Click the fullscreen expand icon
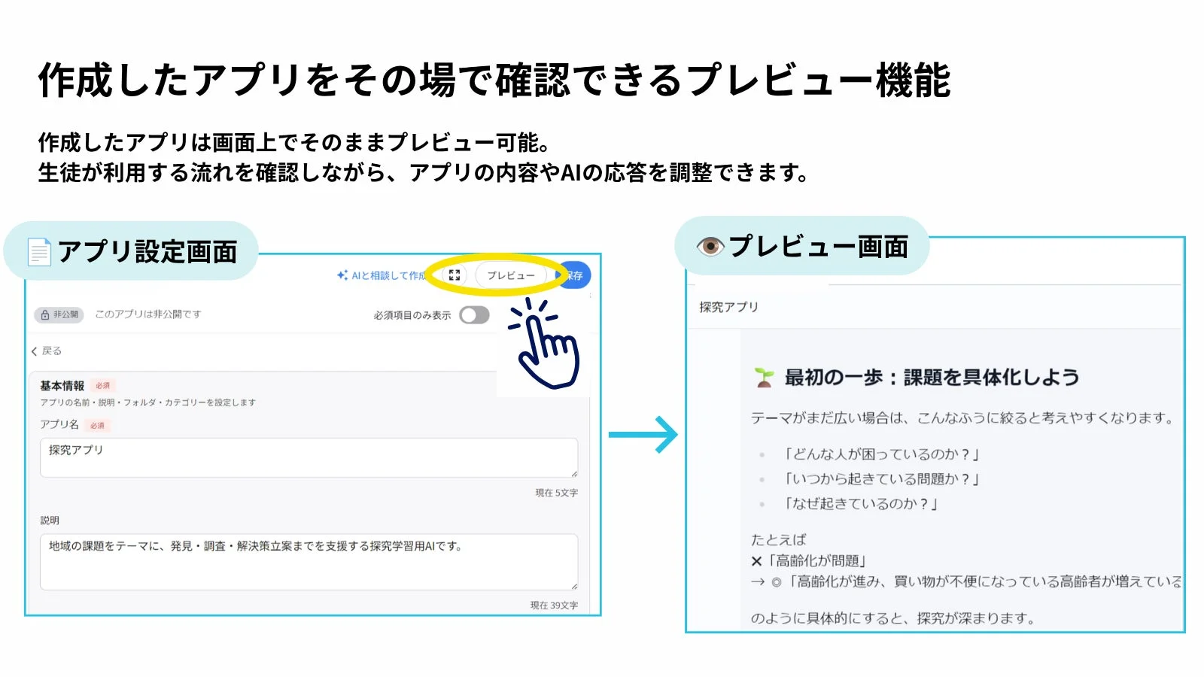Screen dimensions: 1204x677 click(x=454, y=275)
